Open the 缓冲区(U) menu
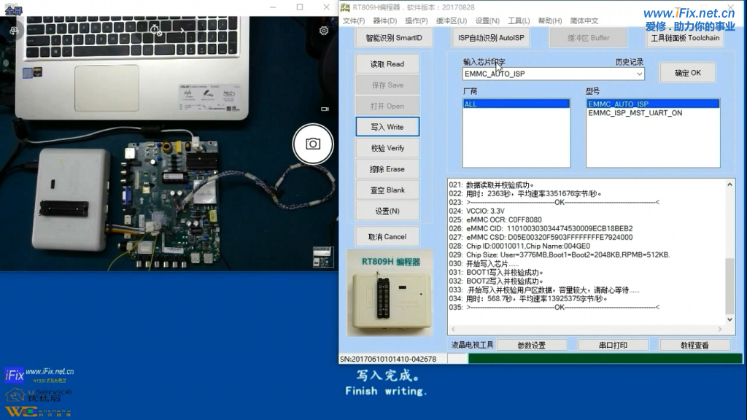The image size is (747, 420). coord(452,20)
